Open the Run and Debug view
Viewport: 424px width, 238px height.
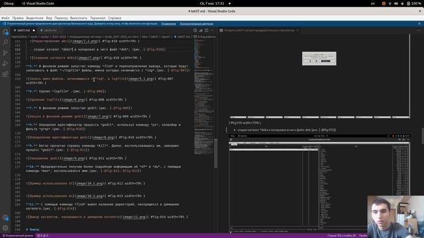pyautogui.click(x=5, y=63)
